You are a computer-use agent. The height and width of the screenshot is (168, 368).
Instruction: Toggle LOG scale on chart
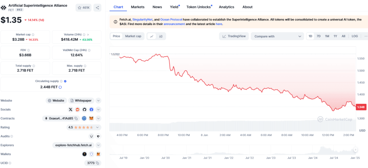[355, 36]
